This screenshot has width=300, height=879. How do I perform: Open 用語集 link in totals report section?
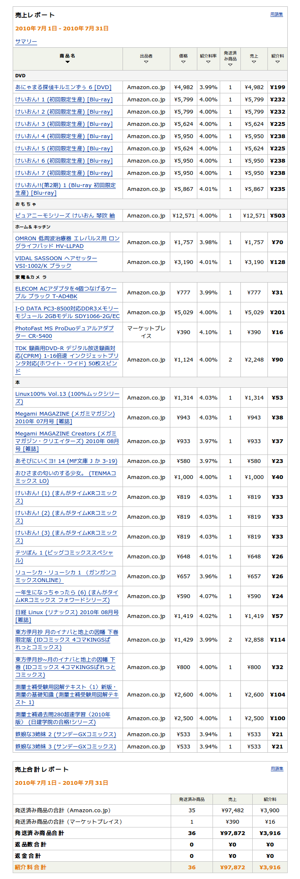pos(277,768)
